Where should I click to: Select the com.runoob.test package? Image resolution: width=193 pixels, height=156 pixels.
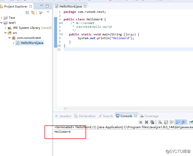29,38
